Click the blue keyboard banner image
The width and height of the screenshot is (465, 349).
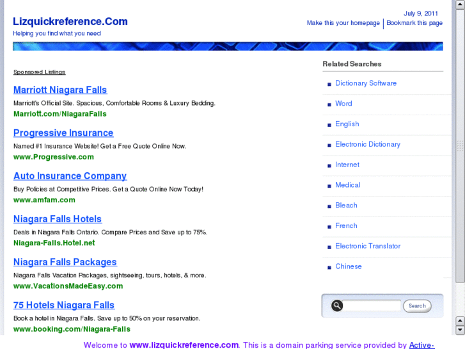(x=228, y=46)
